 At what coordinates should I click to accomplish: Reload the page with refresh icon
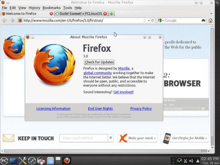(x=153, y=21)
